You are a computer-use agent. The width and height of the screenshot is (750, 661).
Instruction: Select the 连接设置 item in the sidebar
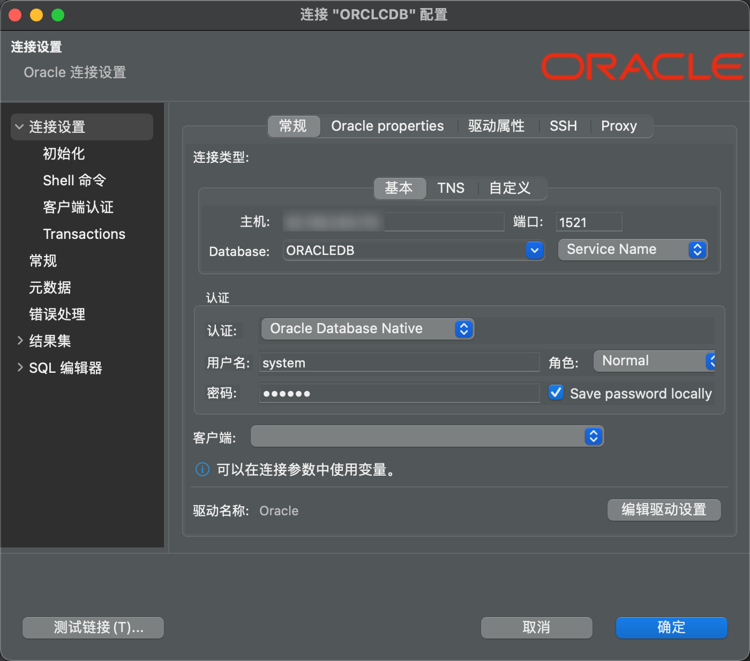82,127
